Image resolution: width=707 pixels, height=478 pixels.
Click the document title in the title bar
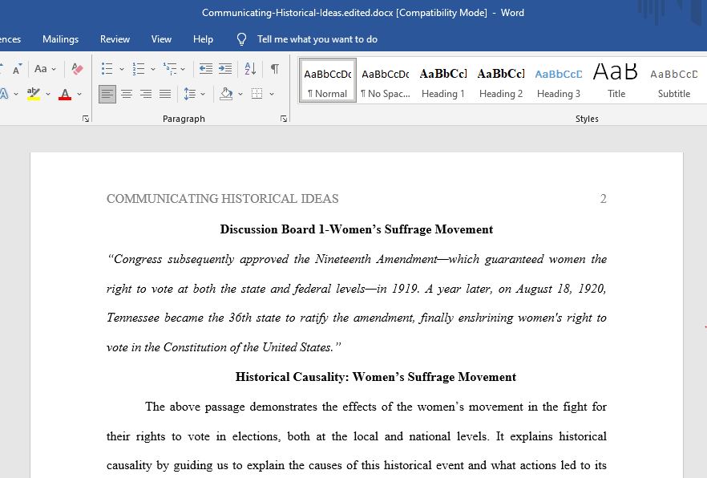point(363,13)
